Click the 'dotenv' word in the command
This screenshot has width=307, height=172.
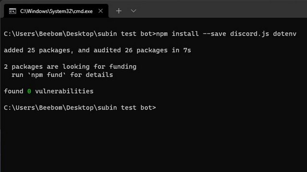click(284, 34)
